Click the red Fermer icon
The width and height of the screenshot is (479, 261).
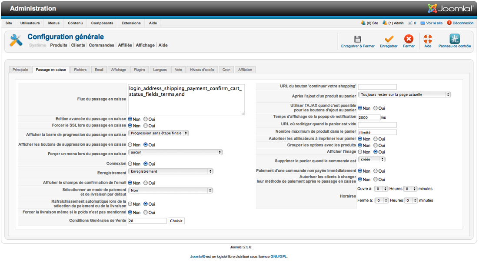point(409,39)
